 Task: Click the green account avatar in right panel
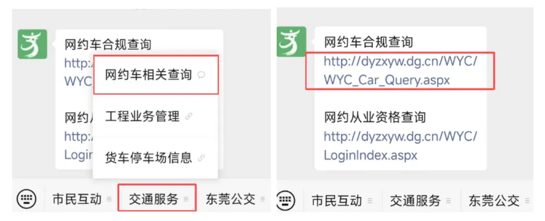pyautogui.click(x=291, y=41)
